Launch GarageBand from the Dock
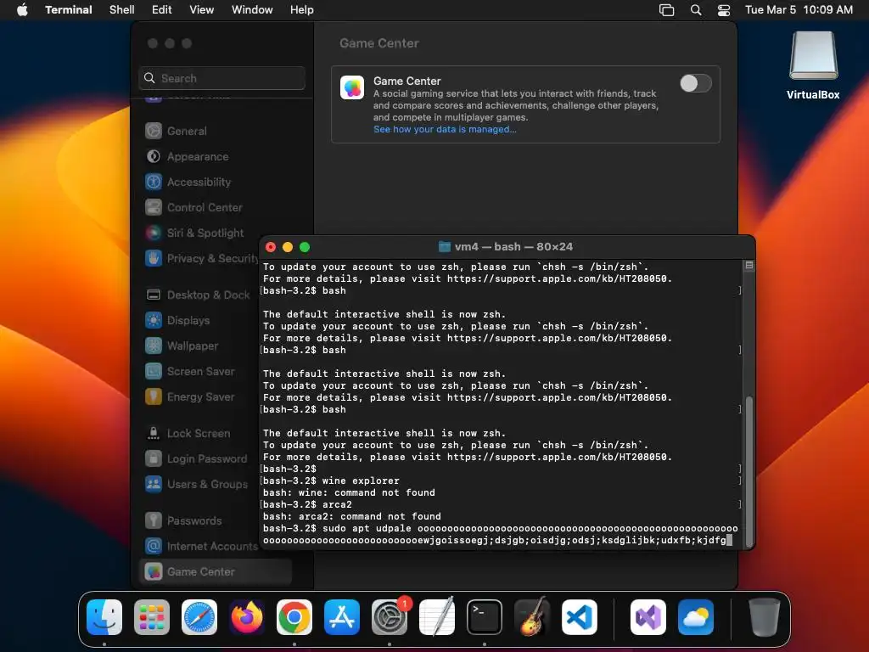Viewport: 869px width, 652px height. [x=532, y=617]
